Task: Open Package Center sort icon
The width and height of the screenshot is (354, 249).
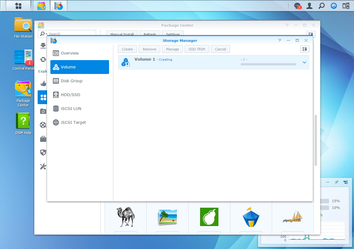Action: [x=311, y=34]
